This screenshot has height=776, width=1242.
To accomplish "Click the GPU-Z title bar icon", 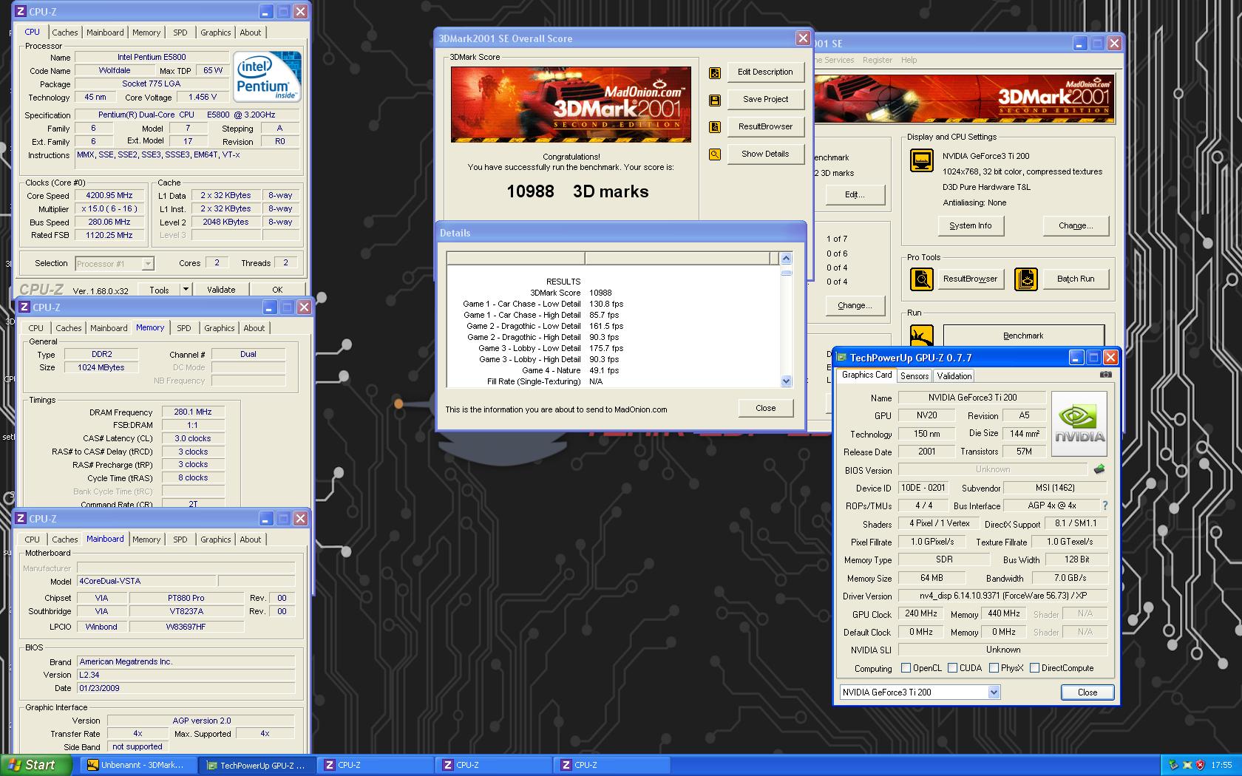I will click(x=842, y=358).
